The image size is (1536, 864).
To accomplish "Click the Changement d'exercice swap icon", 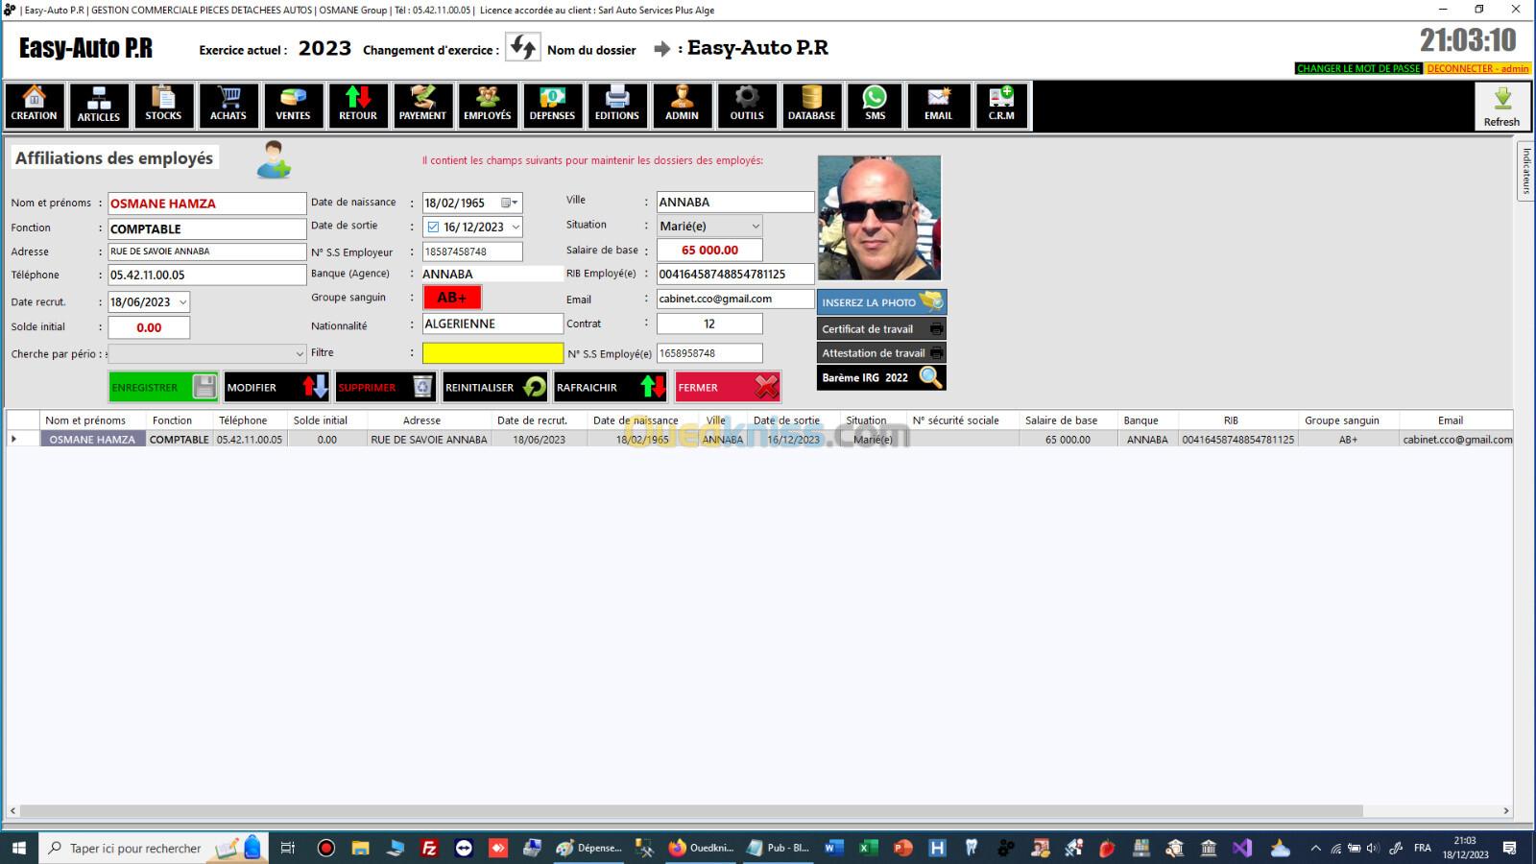I will click(523, 48).
